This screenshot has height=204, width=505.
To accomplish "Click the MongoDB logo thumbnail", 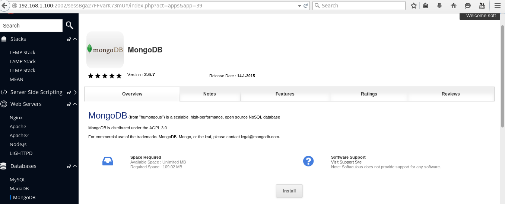I will [x=105, y=49].
